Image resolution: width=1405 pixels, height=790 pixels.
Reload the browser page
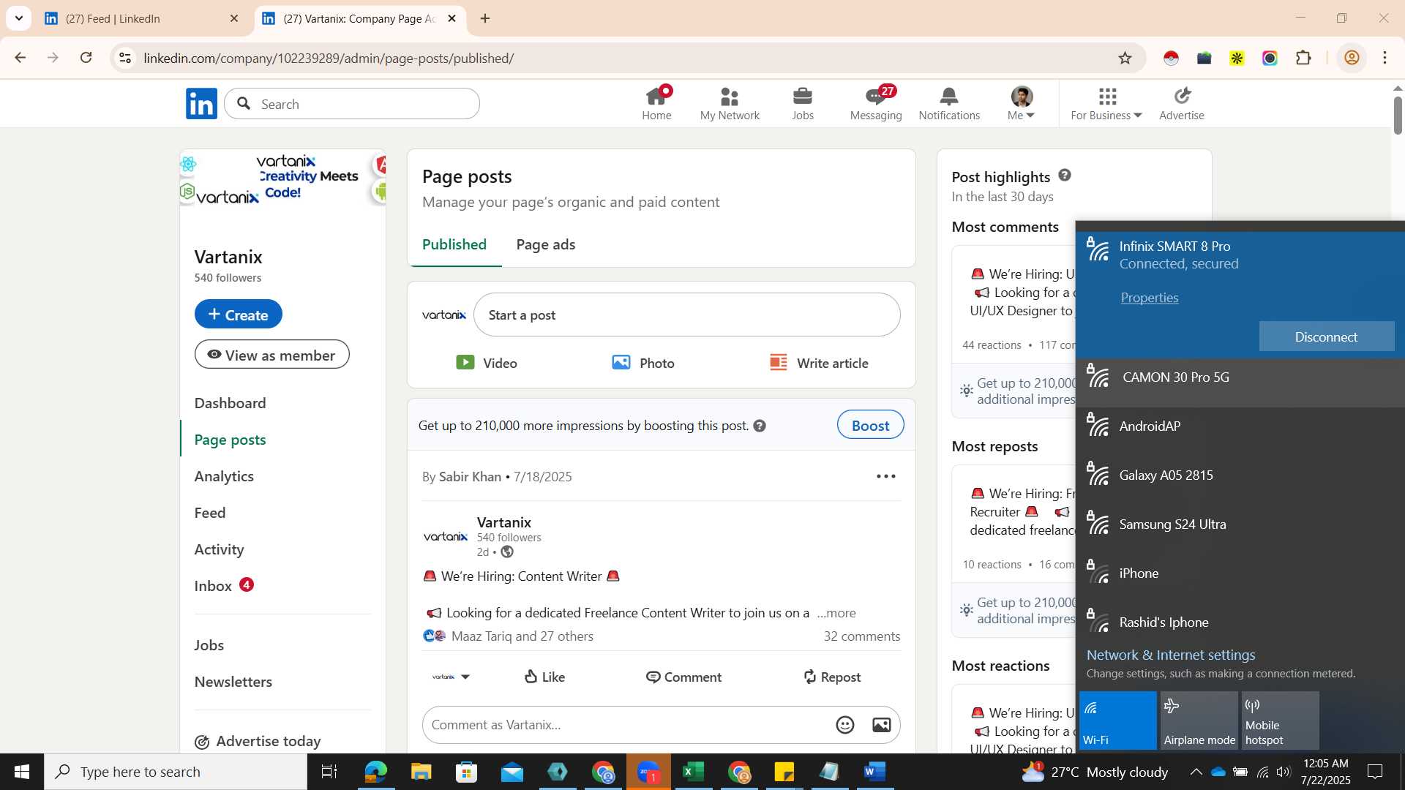pos(86,58)
